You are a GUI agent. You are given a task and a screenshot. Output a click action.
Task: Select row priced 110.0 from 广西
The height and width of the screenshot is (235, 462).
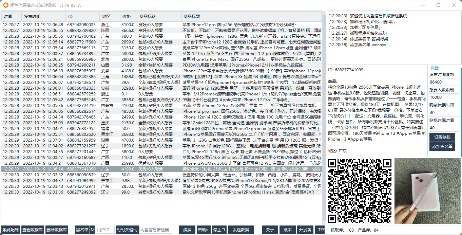click(161, 158)
